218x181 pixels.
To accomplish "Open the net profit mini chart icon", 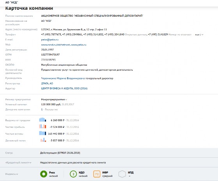I will (x=43, y=126).
